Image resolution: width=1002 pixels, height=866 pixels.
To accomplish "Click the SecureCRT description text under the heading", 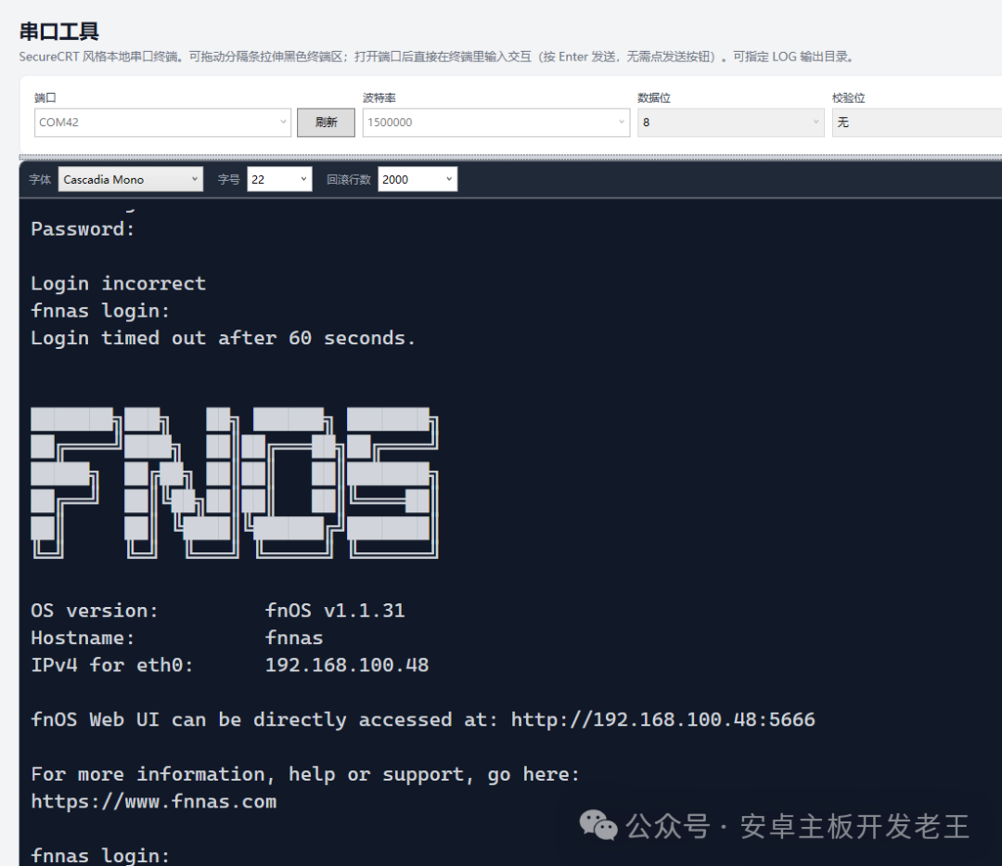I will coord(436,57).
